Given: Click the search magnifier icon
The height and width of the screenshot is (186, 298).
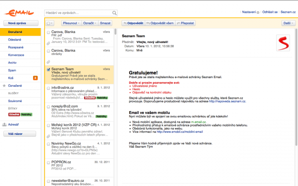Looking at the screenshot, I should [x=114, y=13].
